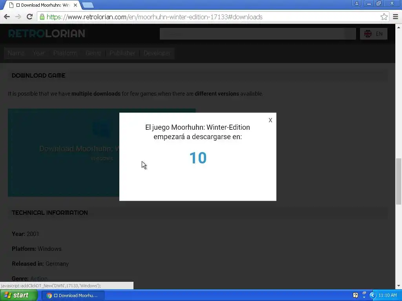Click the countdown number 10

[x=198, y=158]
